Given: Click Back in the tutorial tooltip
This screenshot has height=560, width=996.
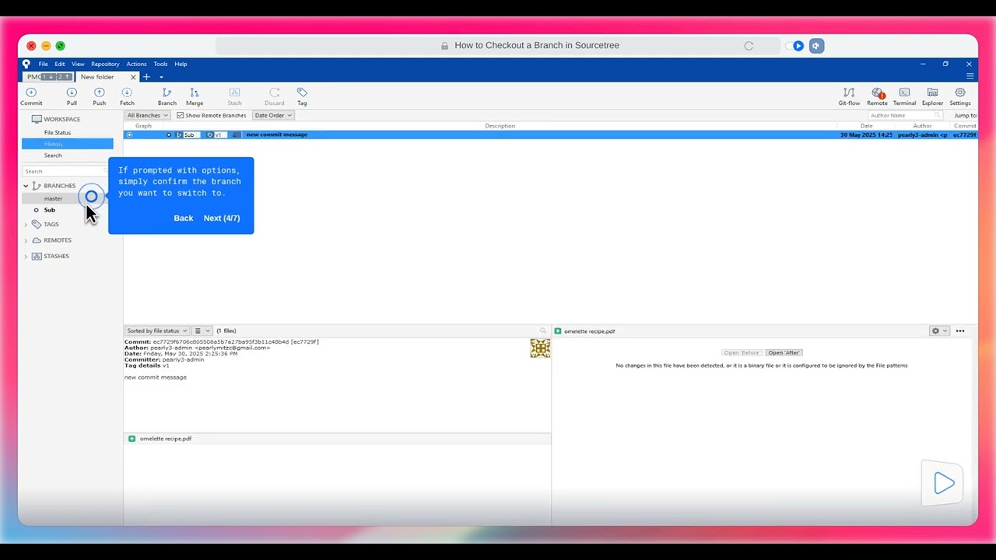Looking at the screenshot, I should [x=184, y=218].
